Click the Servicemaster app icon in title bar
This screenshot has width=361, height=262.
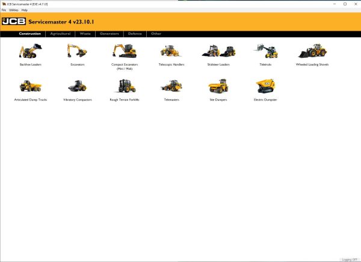[4, 4]
